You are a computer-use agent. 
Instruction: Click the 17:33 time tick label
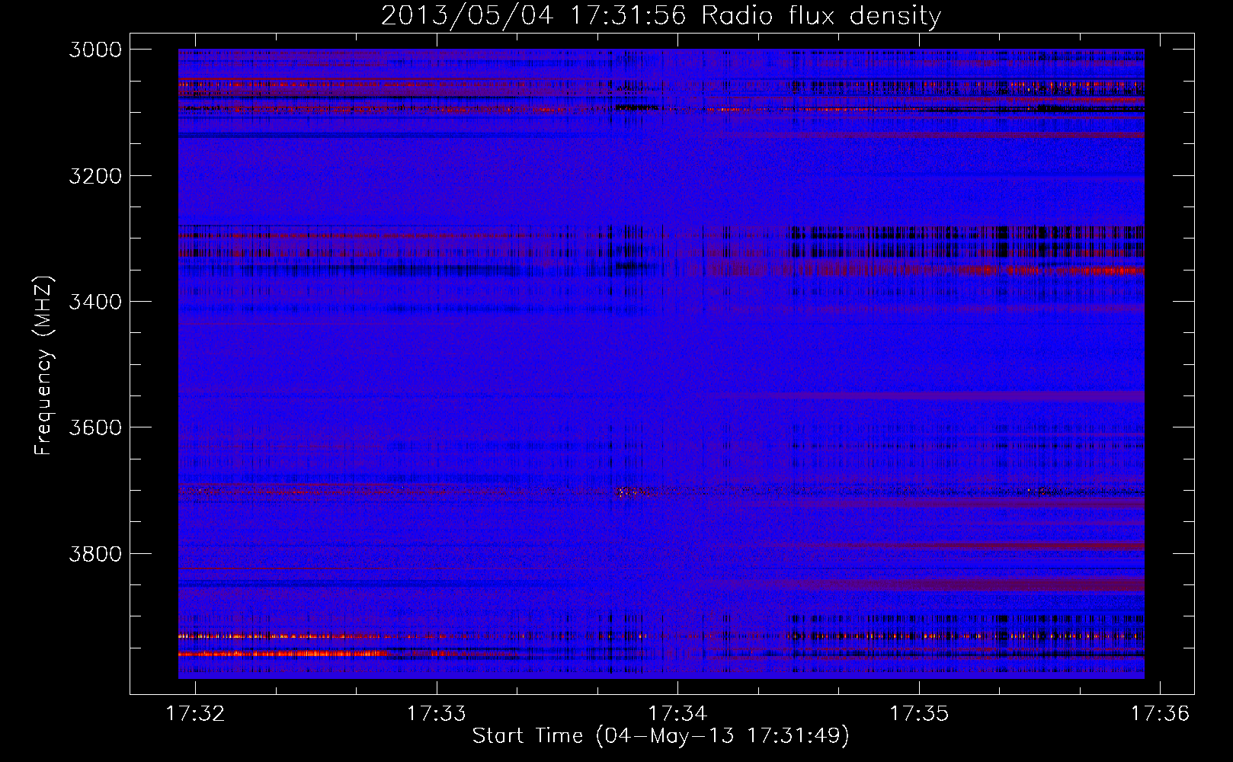point(437,713)
